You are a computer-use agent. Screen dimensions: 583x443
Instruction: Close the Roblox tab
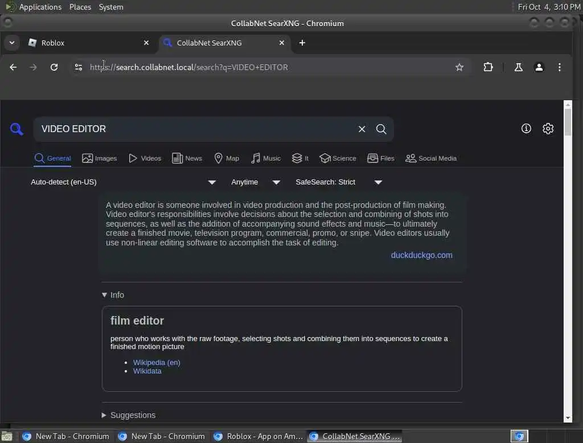point(146,43)
